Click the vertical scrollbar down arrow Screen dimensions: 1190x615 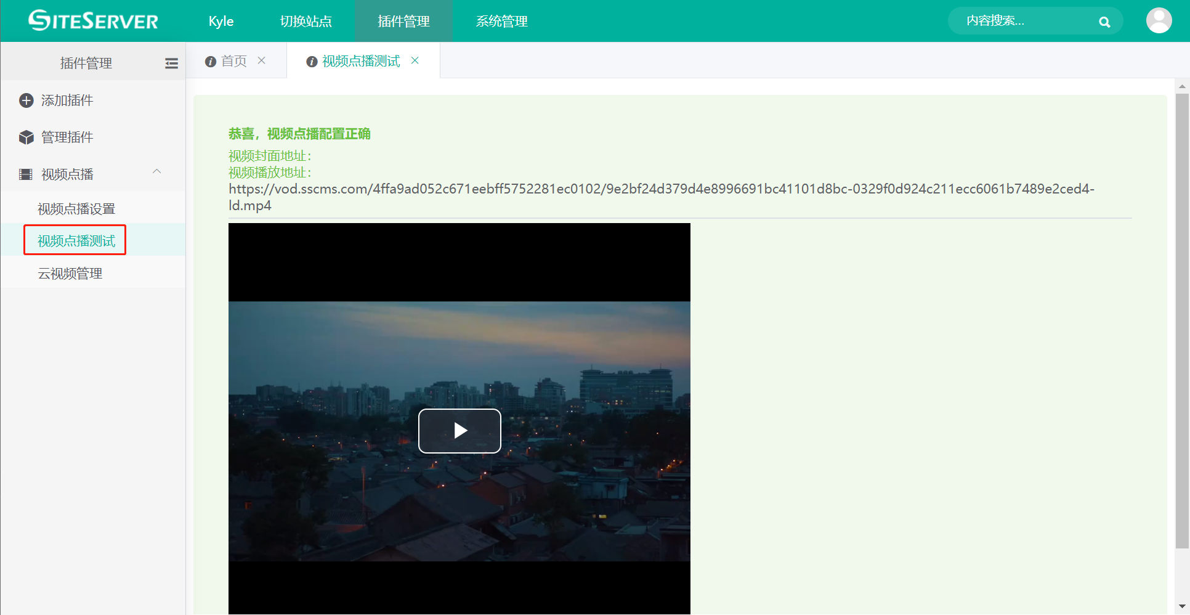coord(1182,606)
